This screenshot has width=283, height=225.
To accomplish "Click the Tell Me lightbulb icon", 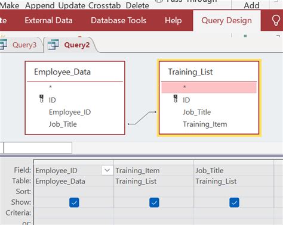I will tap(276, 20).
